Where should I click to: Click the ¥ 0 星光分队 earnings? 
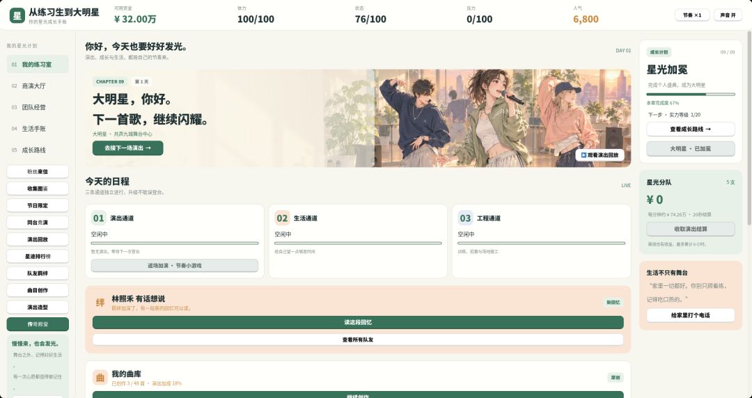[655, 200]
